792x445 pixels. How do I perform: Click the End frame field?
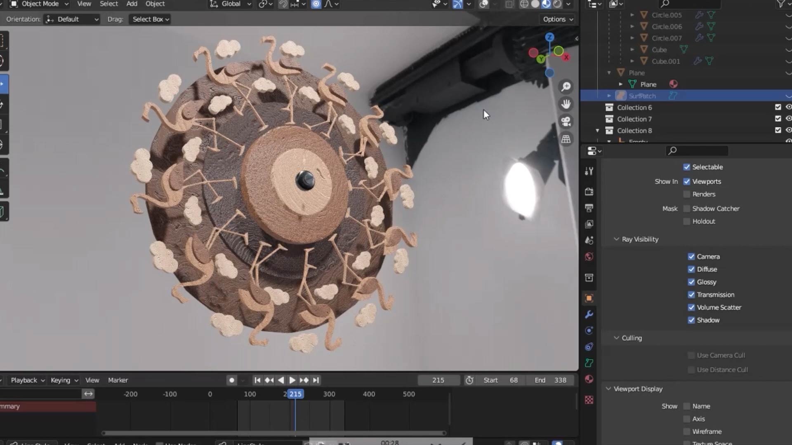pyautogui.click(x=551, y=380)
